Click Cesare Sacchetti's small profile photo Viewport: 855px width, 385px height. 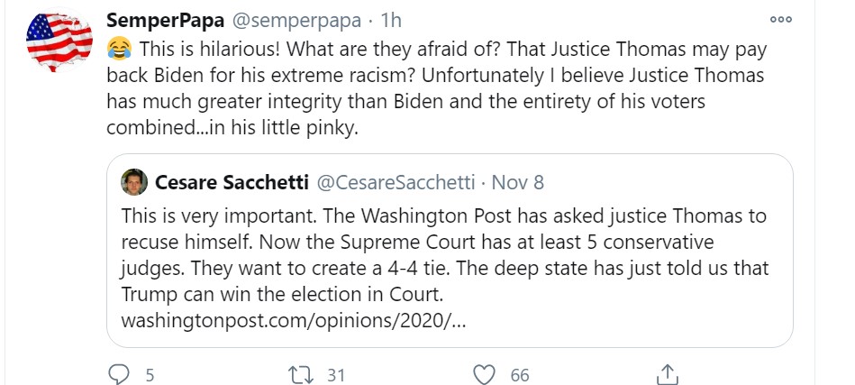click(x=134, y=182)
